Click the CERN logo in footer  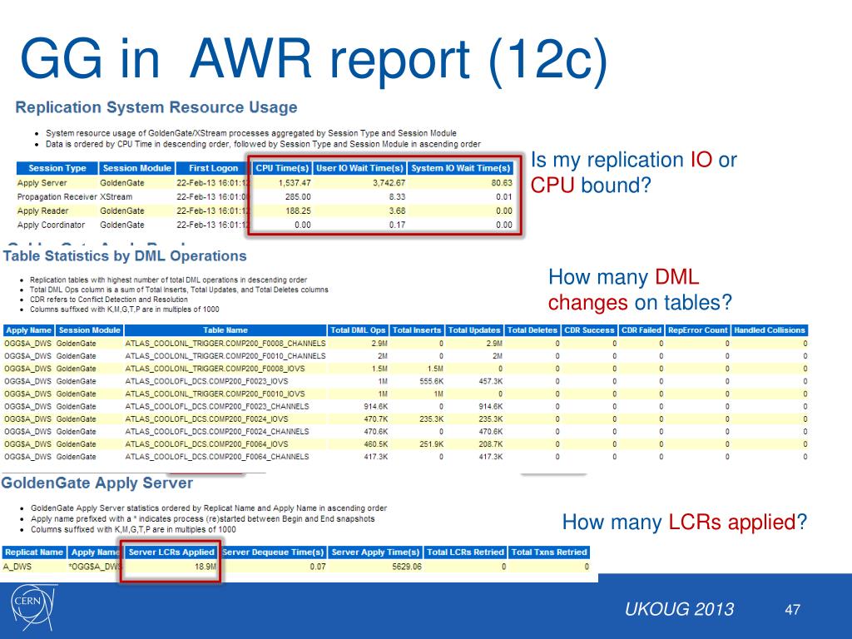click(33, 607)
